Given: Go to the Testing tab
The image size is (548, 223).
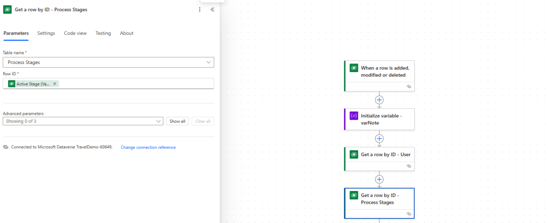Looking at the screenshot, I should click(x=103, y=33).
